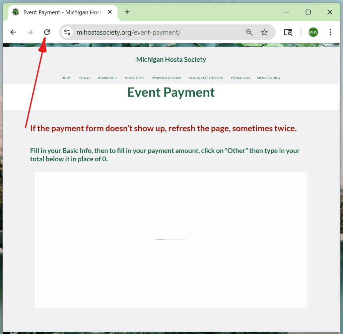Open the Membership menu item

click(x=108, y=78)
